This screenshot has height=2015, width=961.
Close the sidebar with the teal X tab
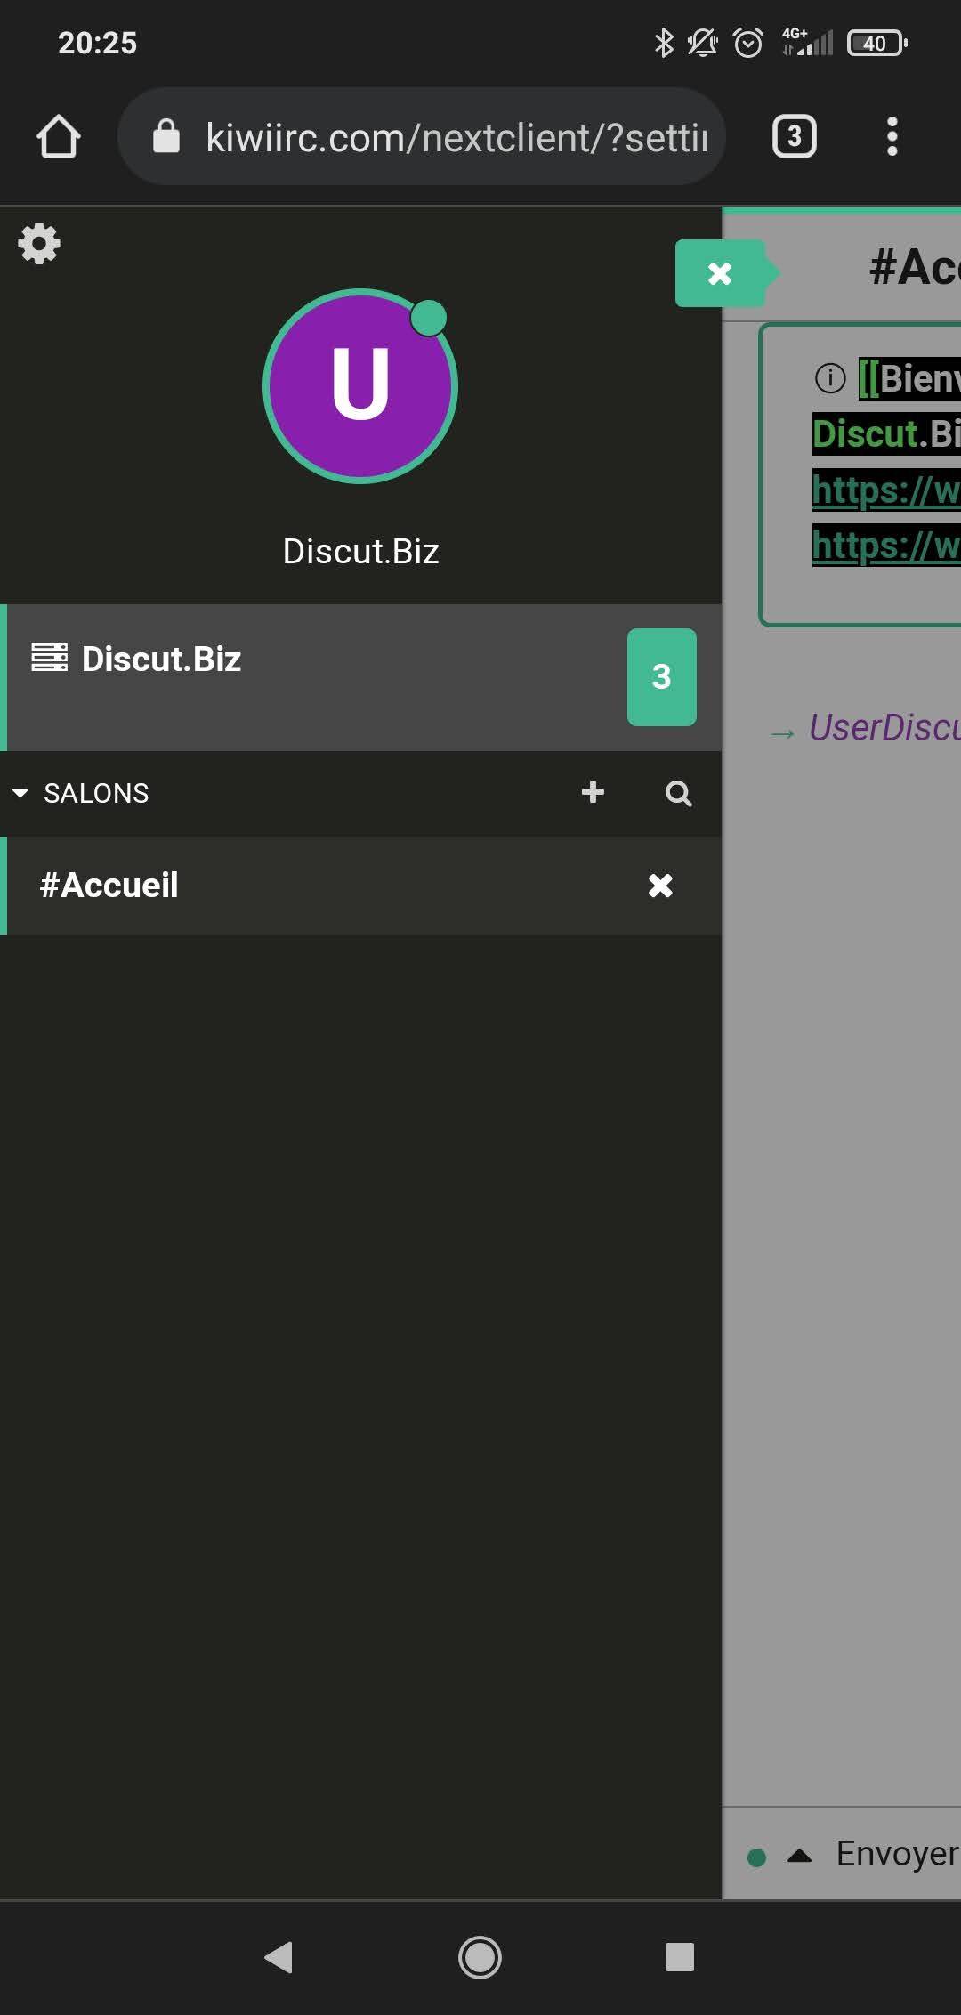tap(720, 273)
